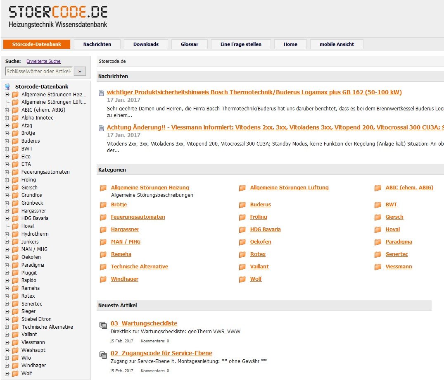Click folder icon beside Hargassner category link
The height and width of the screenshot is (380, 444).
click(103, 230)
